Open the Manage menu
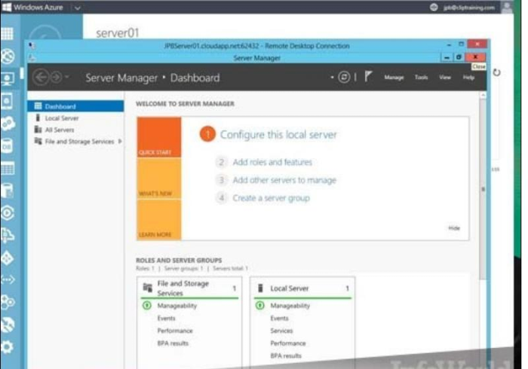Viewport: 528px width, 369px height. click(x=394, y=78)
